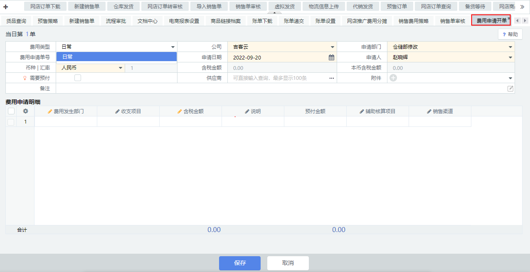This screenshot has height=272, width=530.
Task: Check the row 1 checkbox
Action: point(11,122)
